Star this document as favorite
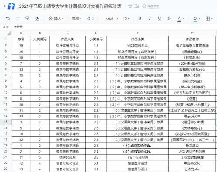This screenshot has height=172, width=217. pos(130,6)
